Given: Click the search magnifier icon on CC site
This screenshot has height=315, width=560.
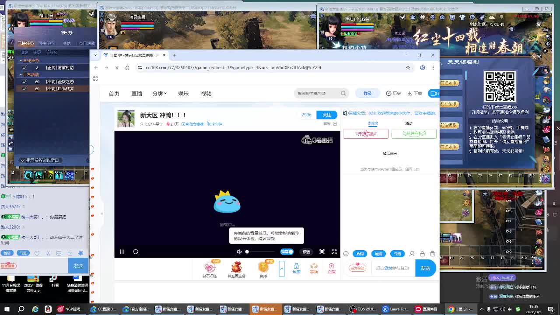Looking at the screenshot, I should coord(343,93).
